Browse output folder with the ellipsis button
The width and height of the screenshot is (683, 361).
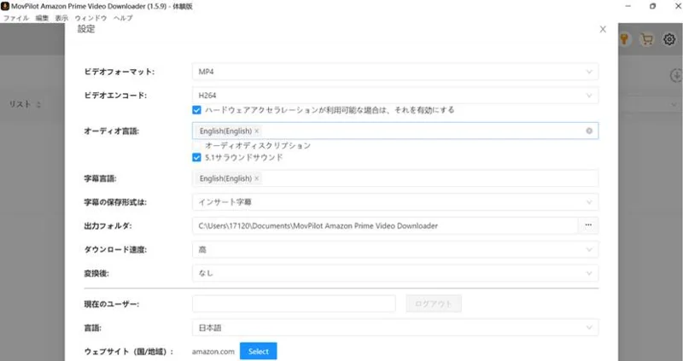(x=588, y=225)
